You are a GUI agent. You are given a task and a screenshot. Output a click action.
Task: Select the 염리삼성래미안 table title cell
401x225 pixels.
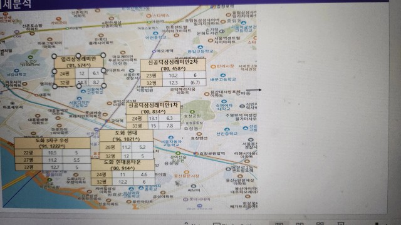(79, 62)
